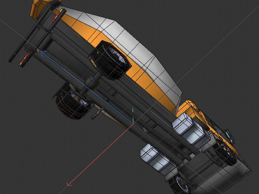Click the green axis handle of the gizmo
Image resolution: width=259 pixels, height=194 pixels.
click(x=133, y=115)
